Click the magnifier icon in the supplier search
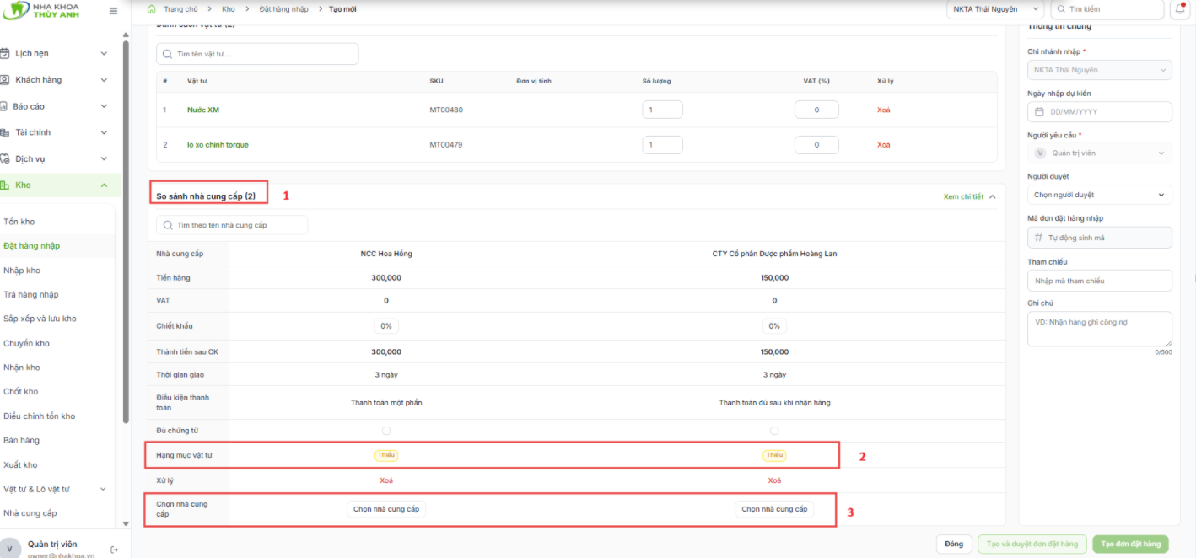This screenshot has width=1196, height=558. [167, 225]
